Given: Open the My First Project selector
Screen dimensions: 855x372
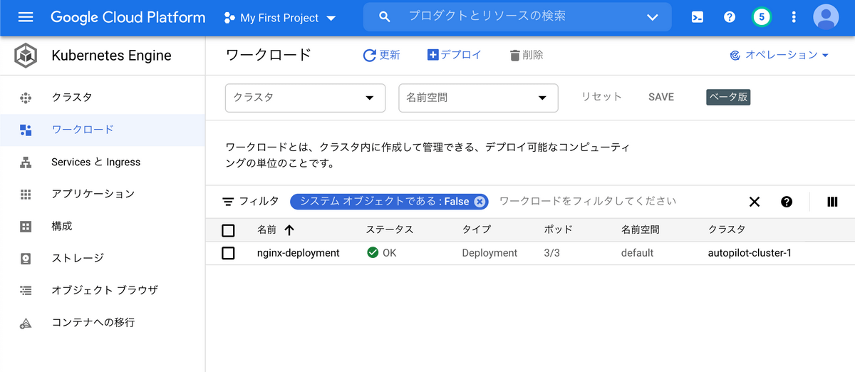Looking at the screenshot, I should pos(279,18).
